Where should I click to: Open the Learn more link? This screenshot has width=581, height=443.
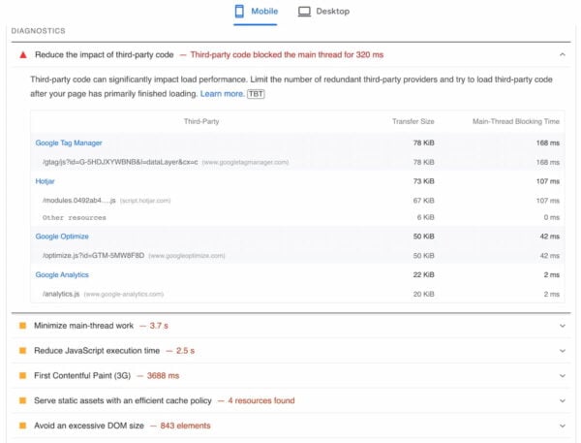tap(222, 94)
